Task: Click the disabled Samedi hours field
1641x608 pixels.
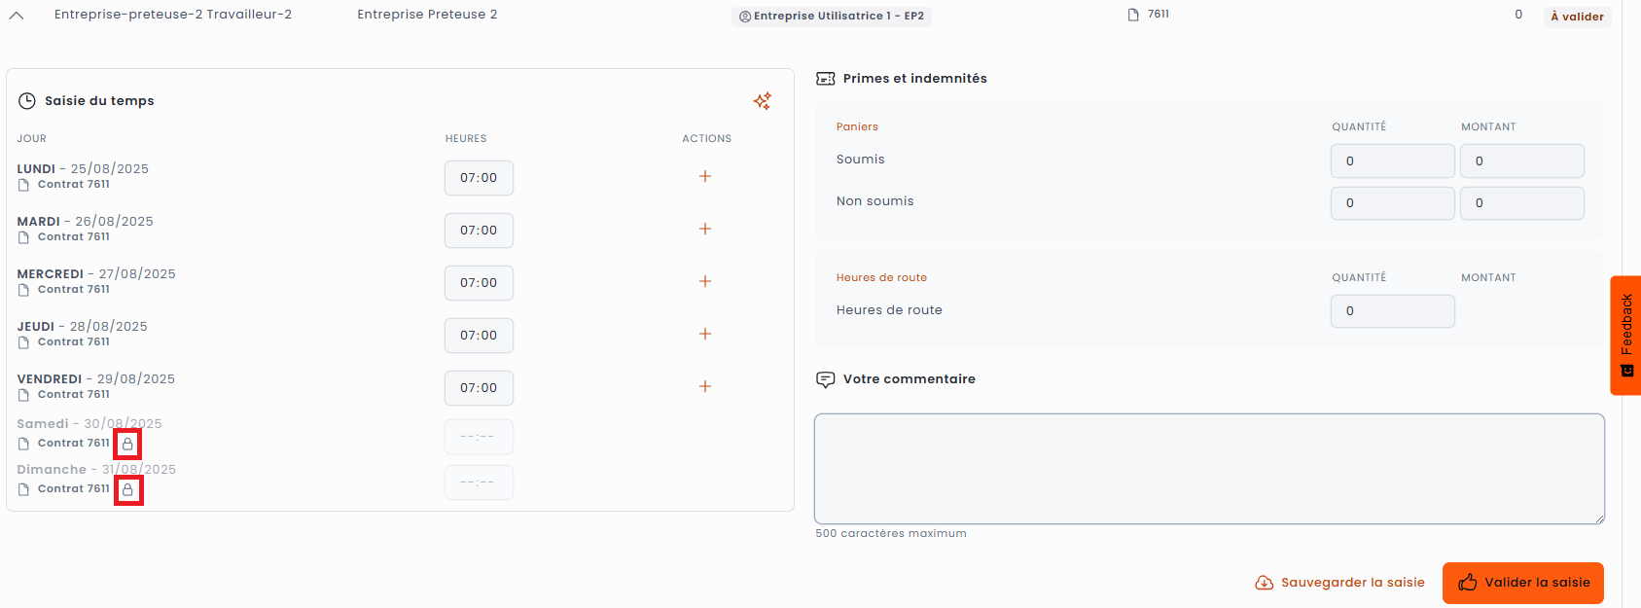Action: [479, 437]
